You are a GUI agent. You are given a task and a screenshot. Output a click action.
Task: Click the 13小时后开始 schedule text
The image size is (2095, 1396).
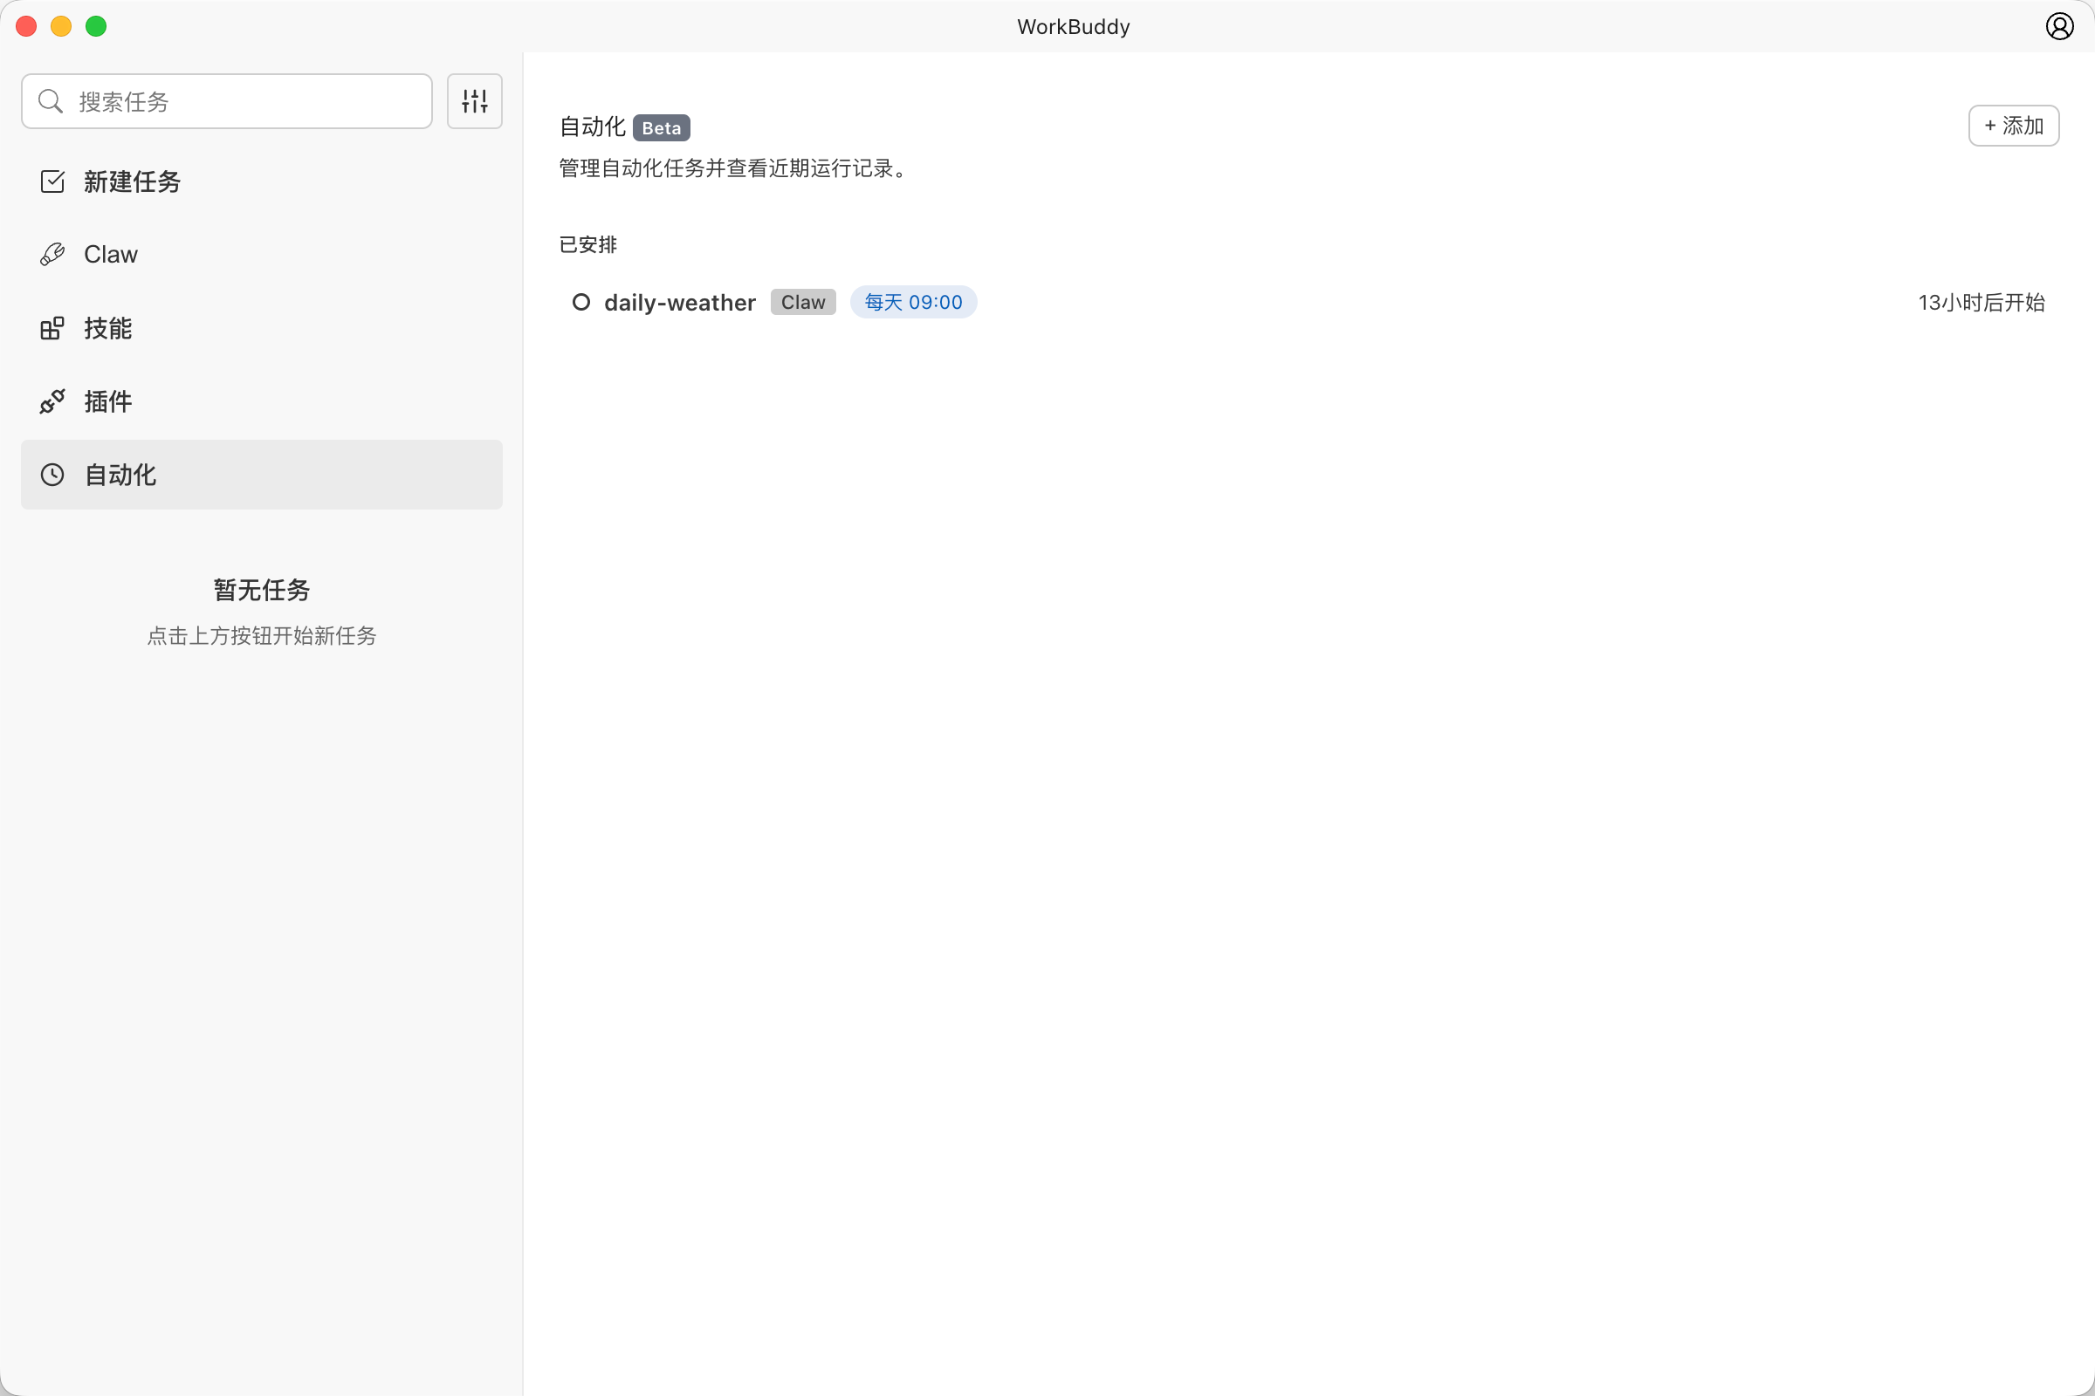(1979, 302)
